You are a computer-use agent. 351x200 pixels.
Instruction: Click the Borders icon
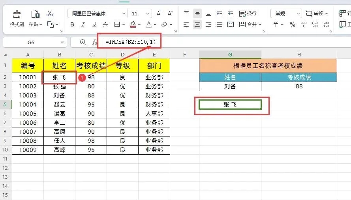pos(117,24)
